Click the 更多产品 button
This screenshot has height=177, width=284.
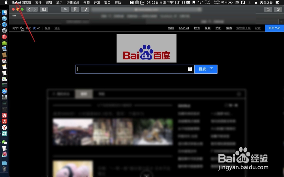(x=274, y=28)
